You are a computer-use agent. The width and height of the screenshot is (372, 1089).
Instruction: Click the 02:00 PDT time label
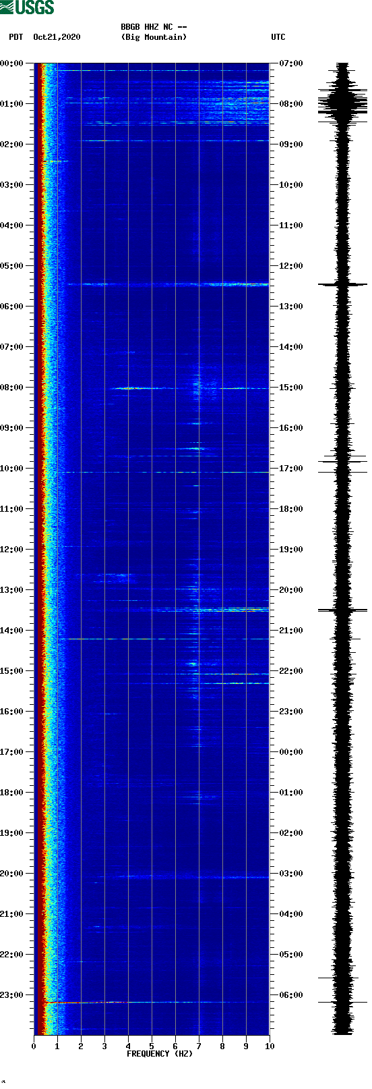point(12,144)
